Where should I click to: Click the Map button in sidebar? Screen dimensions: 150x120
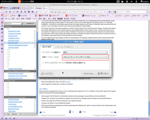[8, 114]
